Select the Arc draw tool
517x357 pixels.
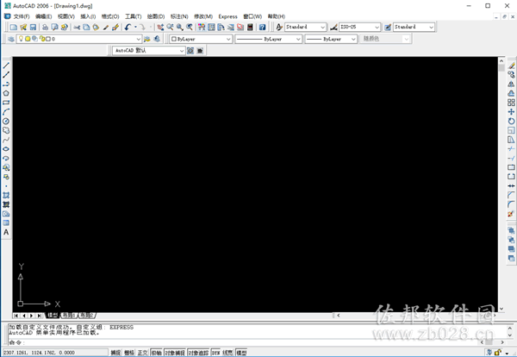(x=6, y=112)
